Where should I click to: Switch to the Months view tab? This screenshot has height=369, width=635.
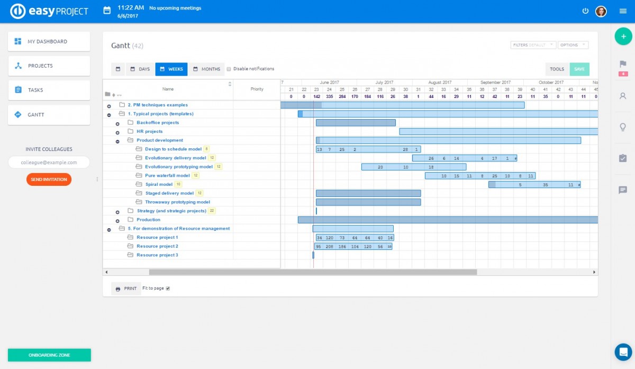tap(206, 68)
